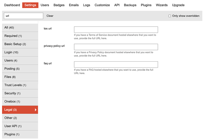Select the Security (1) category
The image size is (204, 140).
click(20, 93)
